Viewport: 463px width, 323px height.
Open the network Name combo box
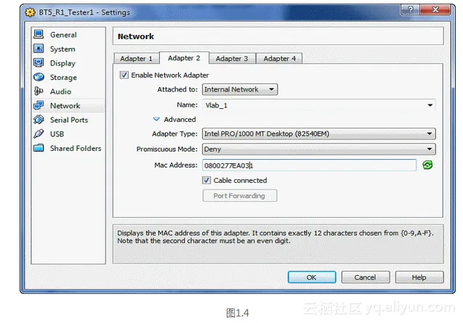click(318, 105)
